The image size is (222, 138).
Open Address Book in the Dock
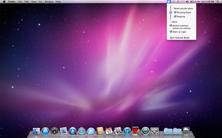coord(100,131)
